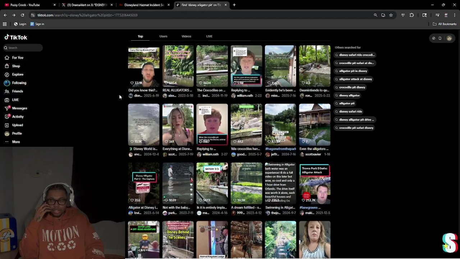Image resolution: width=460 pixels, height=259 pixels.
Task: Click the browser back arrow
Action: (x=5, y=15)
